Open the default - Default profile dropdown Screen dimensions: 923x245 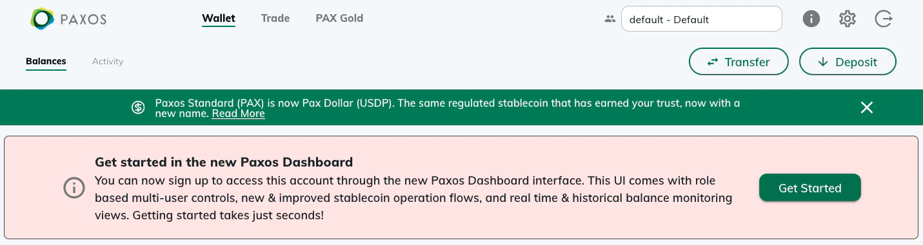702,19
